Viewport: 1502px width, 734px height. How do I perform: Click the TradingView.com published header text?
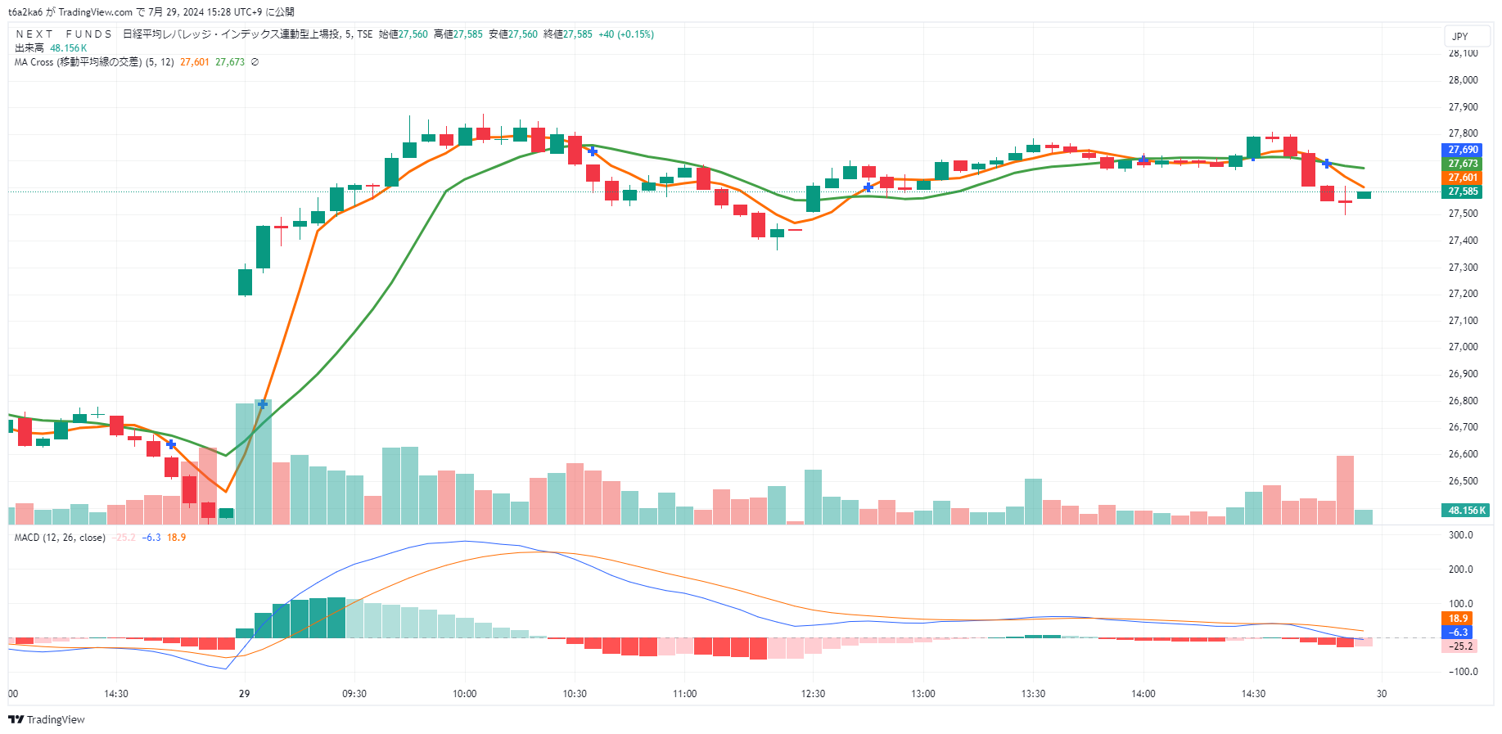click(151, 11)
